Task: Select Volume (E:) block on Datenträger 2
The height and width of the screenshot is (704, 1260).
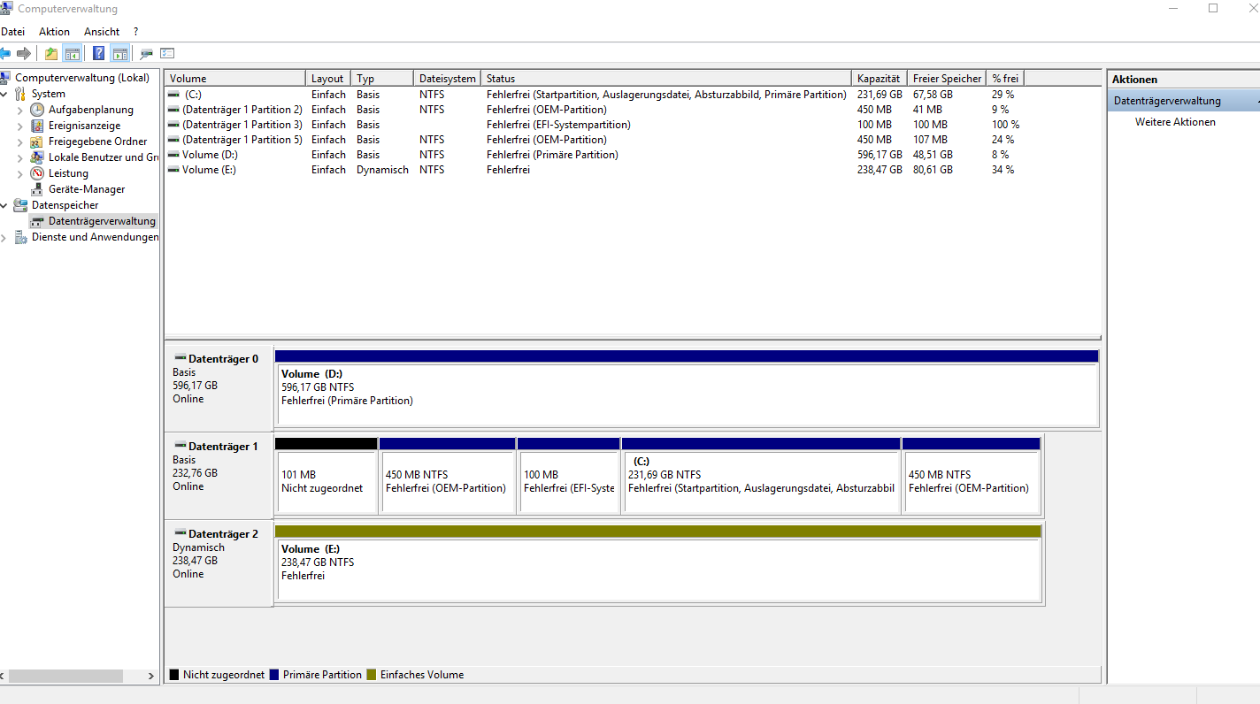Action: tap(658, 562)
